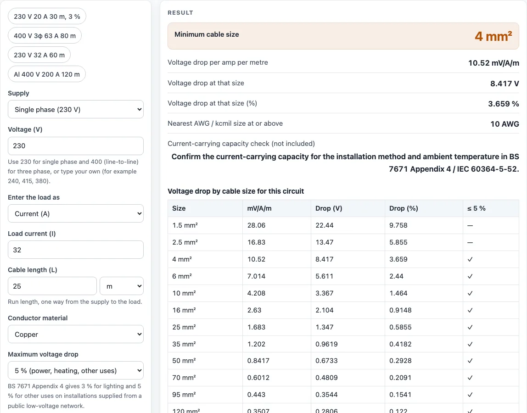Viewport: 527px width, 413px height.
Task: Select the 230 V 20 A 30 m preset
Action: (47, 17)
